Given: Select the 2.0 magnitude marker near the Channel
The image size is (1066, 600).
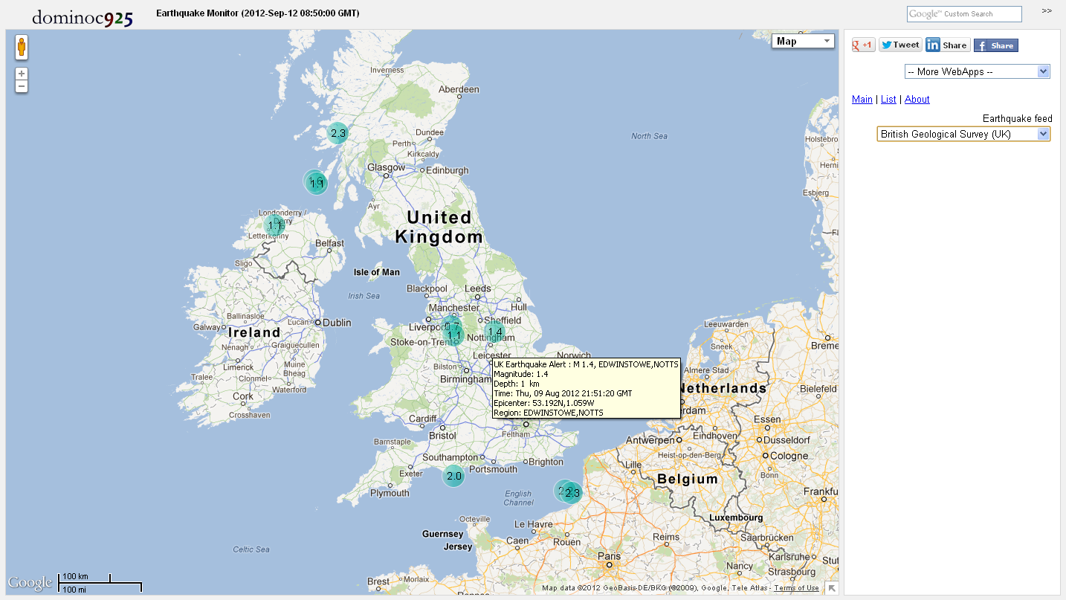Looking at the screenshot, I should (453, 476).
